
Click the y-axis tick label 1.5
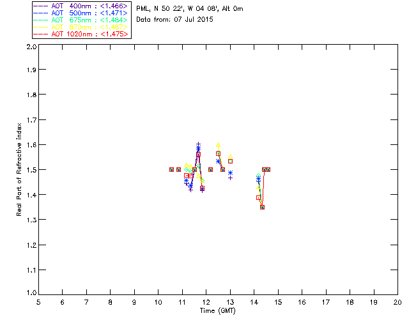point(31,170)
